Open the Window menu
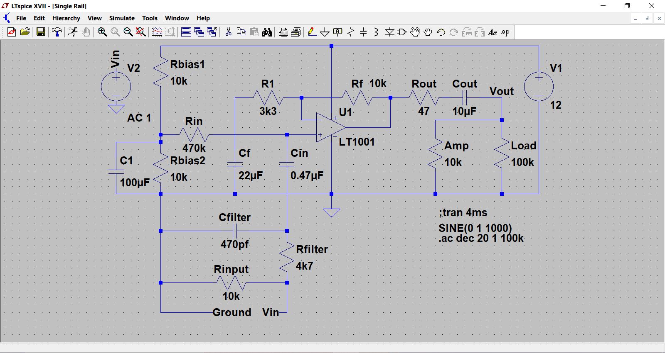Viewport: 665px width, 353px height. pos(177,18)
